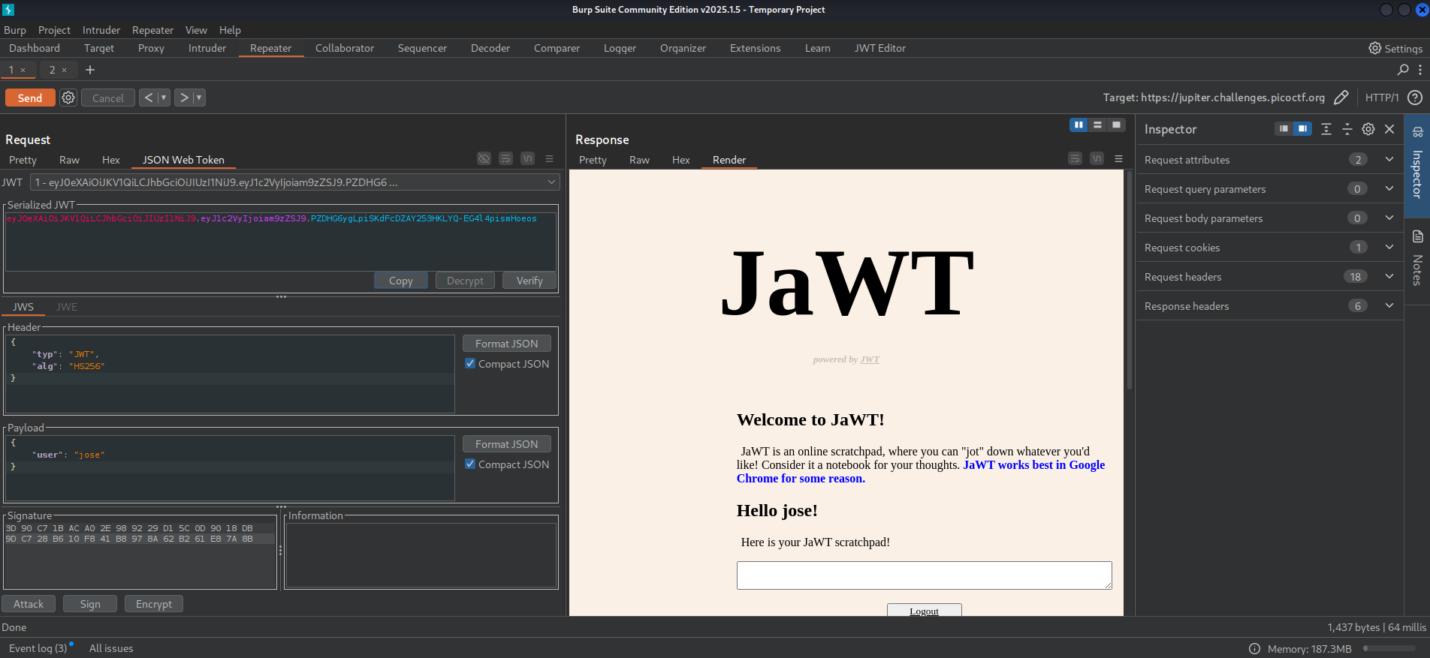
Task: Toggle word wrap icon in Response panel
Action: pyautogui.click(x=1076, y=158)
